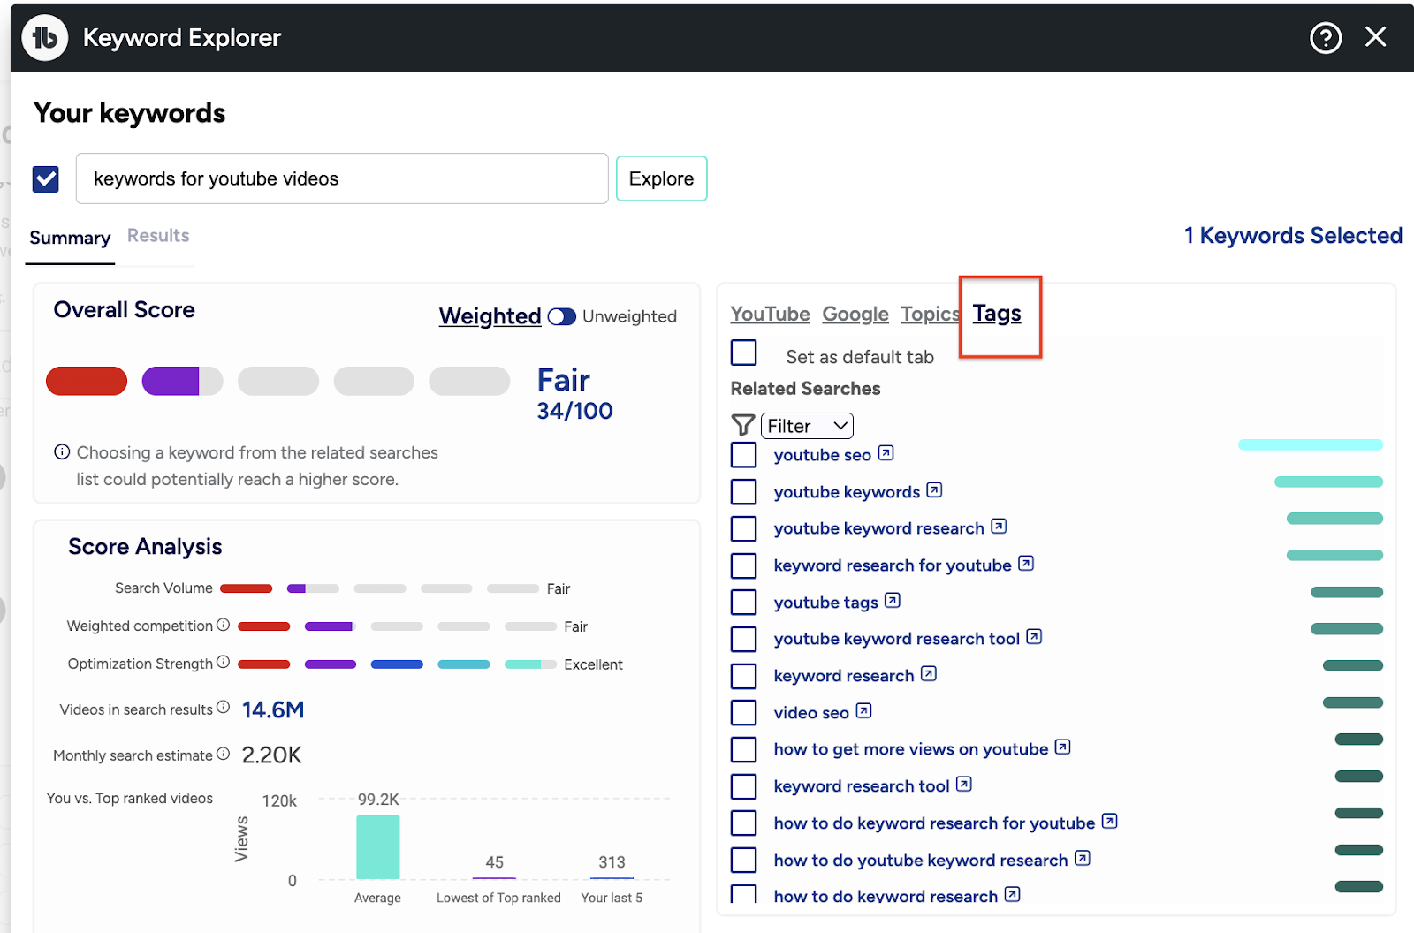Click the 14.6M videos value
This screenshot has width=1414, height=933.
click(273, 709)
